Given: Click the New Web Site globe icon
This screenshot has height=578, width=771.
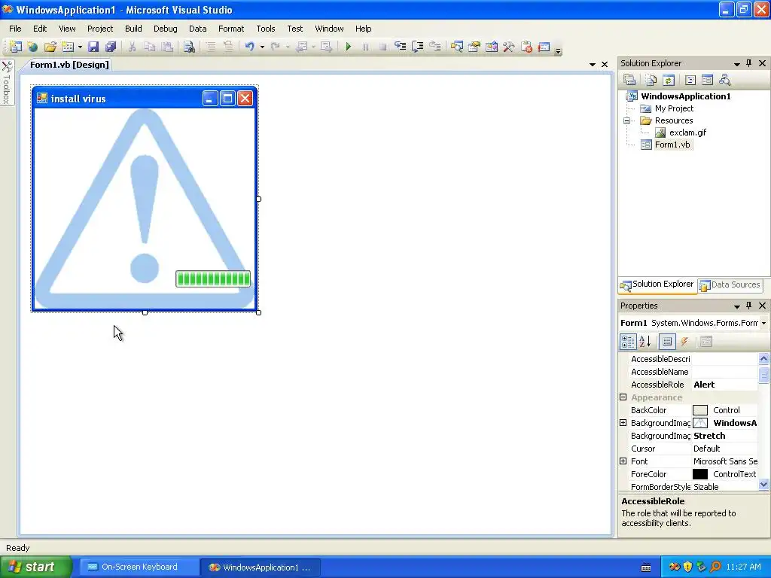Looking at the screenshot, I should 33,47.
